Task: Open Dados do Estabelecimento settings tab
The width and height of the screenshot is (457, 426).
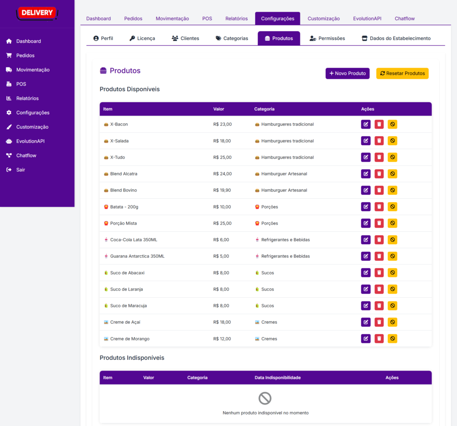Action: pos(396,38)
